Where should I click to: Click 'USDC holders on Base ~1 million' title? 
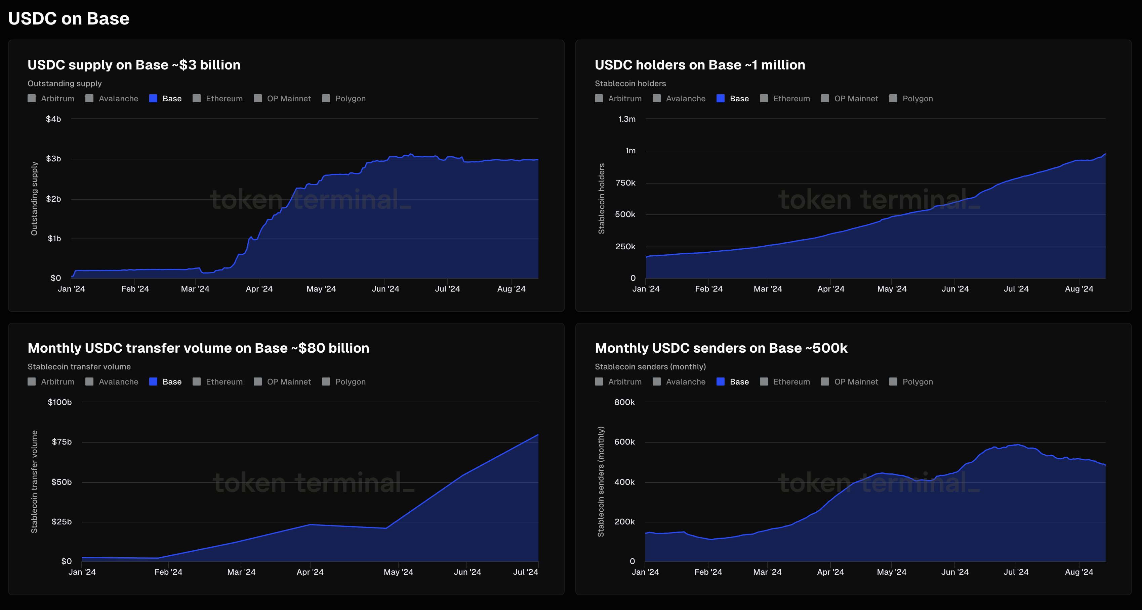click(x=700, y=65)
